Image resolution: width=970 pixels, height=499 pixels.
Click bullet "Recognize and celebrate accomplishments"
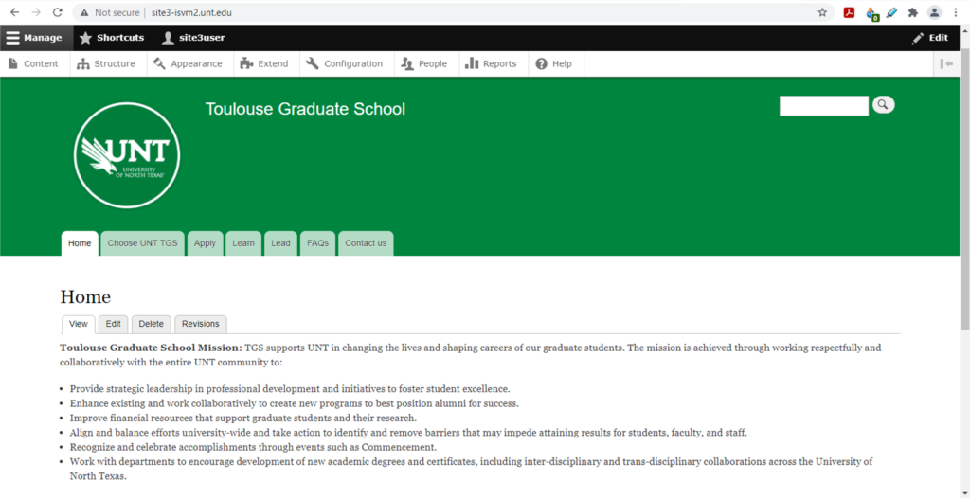coord(253,447)
